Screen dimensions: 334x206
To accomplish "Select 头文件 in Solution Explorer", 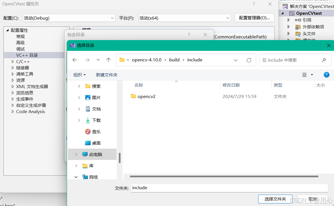I will pyautogui.click(x=309, y=34).
